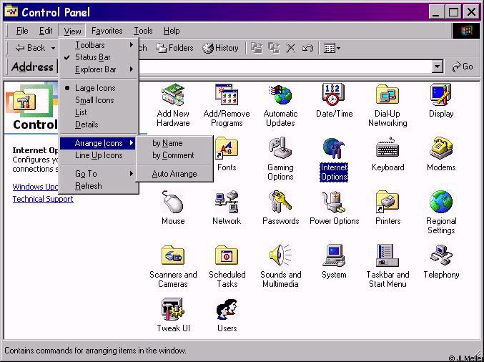Select the Scheduled Tasks icon
This screenshot has width=484, height=362.
tap(227, 255)
